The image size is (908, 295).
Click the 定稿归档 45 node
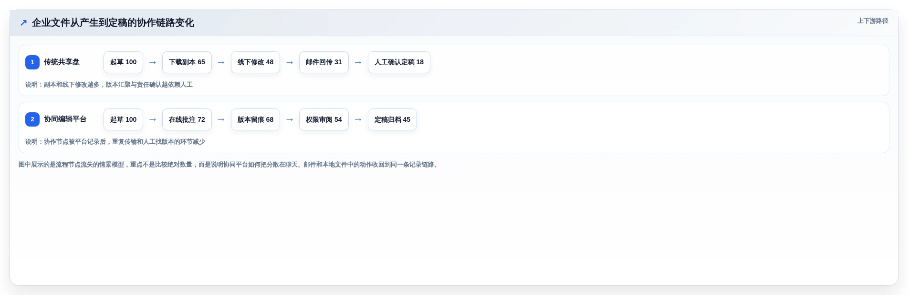(392, 119)
